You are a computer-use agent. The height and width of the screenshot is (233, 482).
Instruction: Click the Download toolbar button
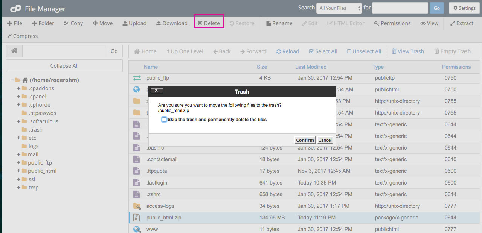[x=172, y=23]
